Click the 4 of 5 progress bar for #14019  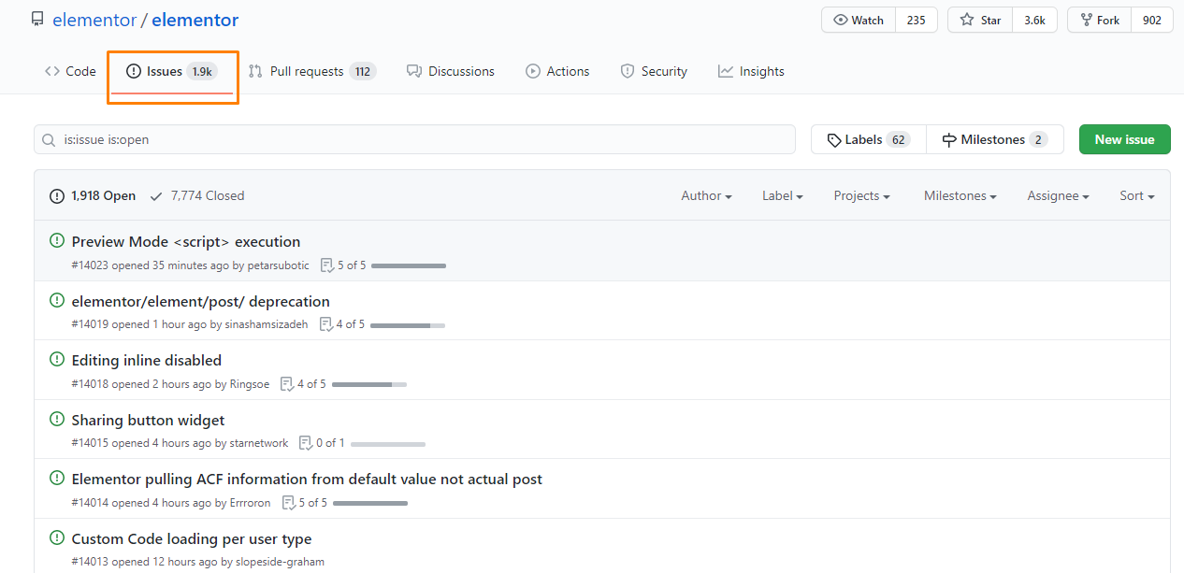408,325
